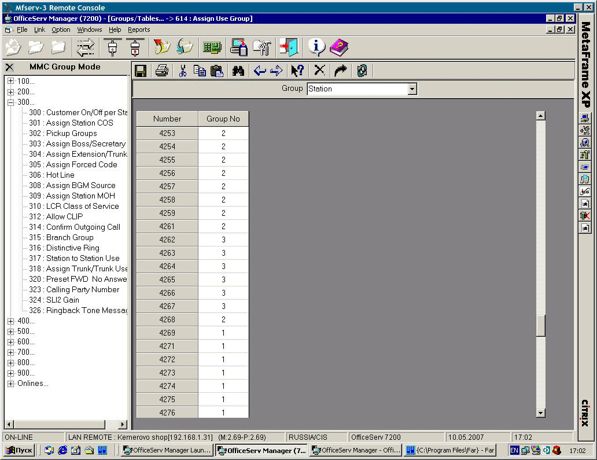Switch to OfficeServ Manager Laun... taskbar button

[167, 450]
